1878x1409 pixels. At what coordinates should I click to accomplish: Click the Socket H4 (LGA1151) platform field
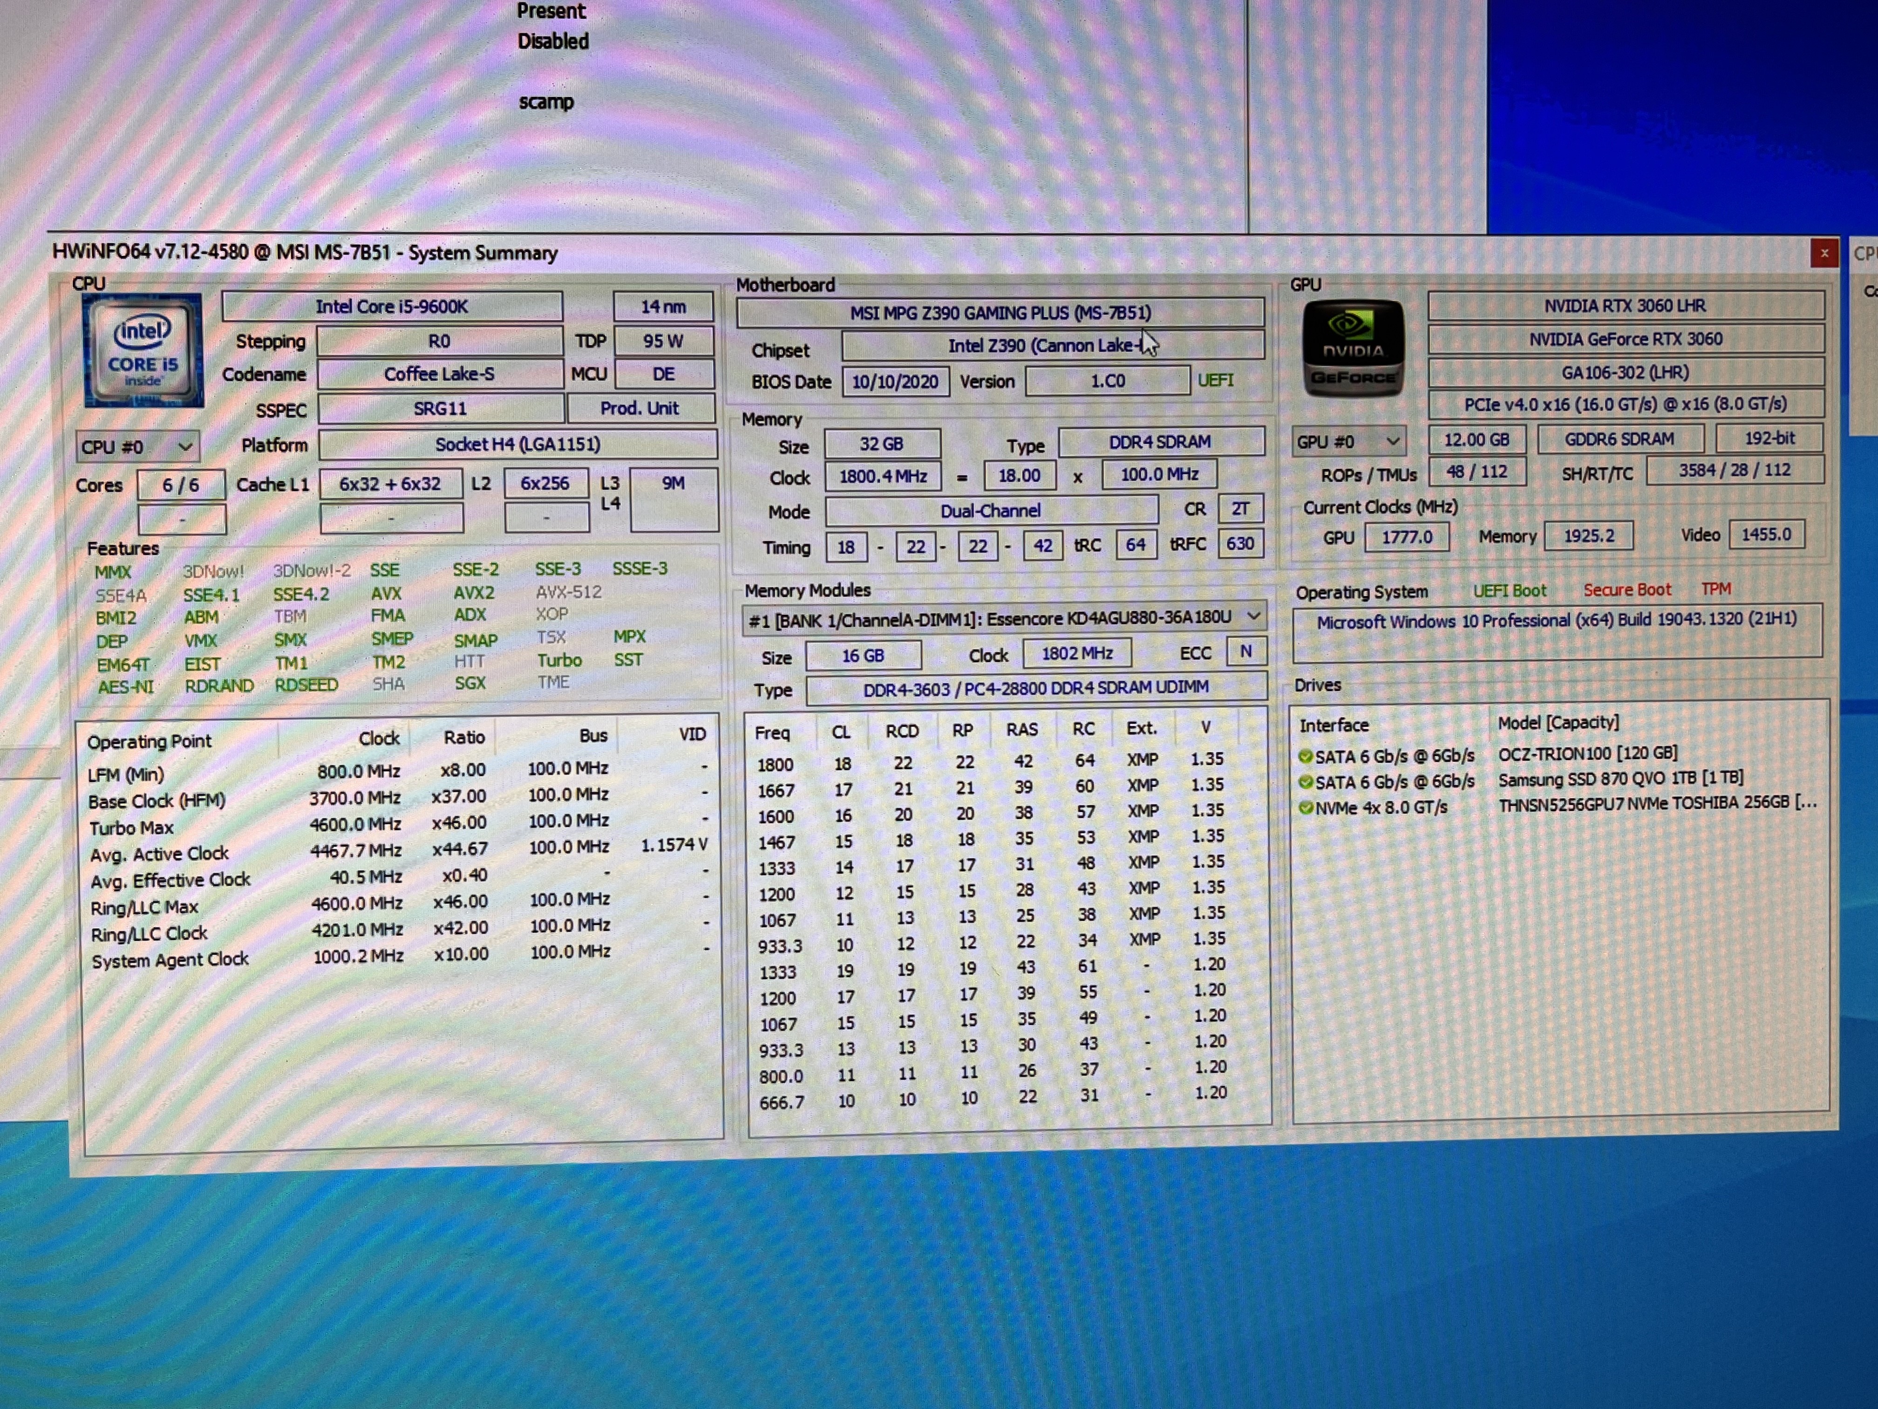(517, 444)
